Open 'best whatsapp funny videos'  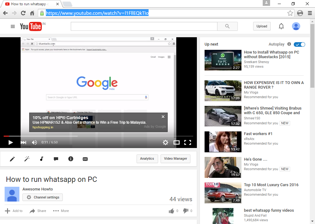tap(269, 210)
